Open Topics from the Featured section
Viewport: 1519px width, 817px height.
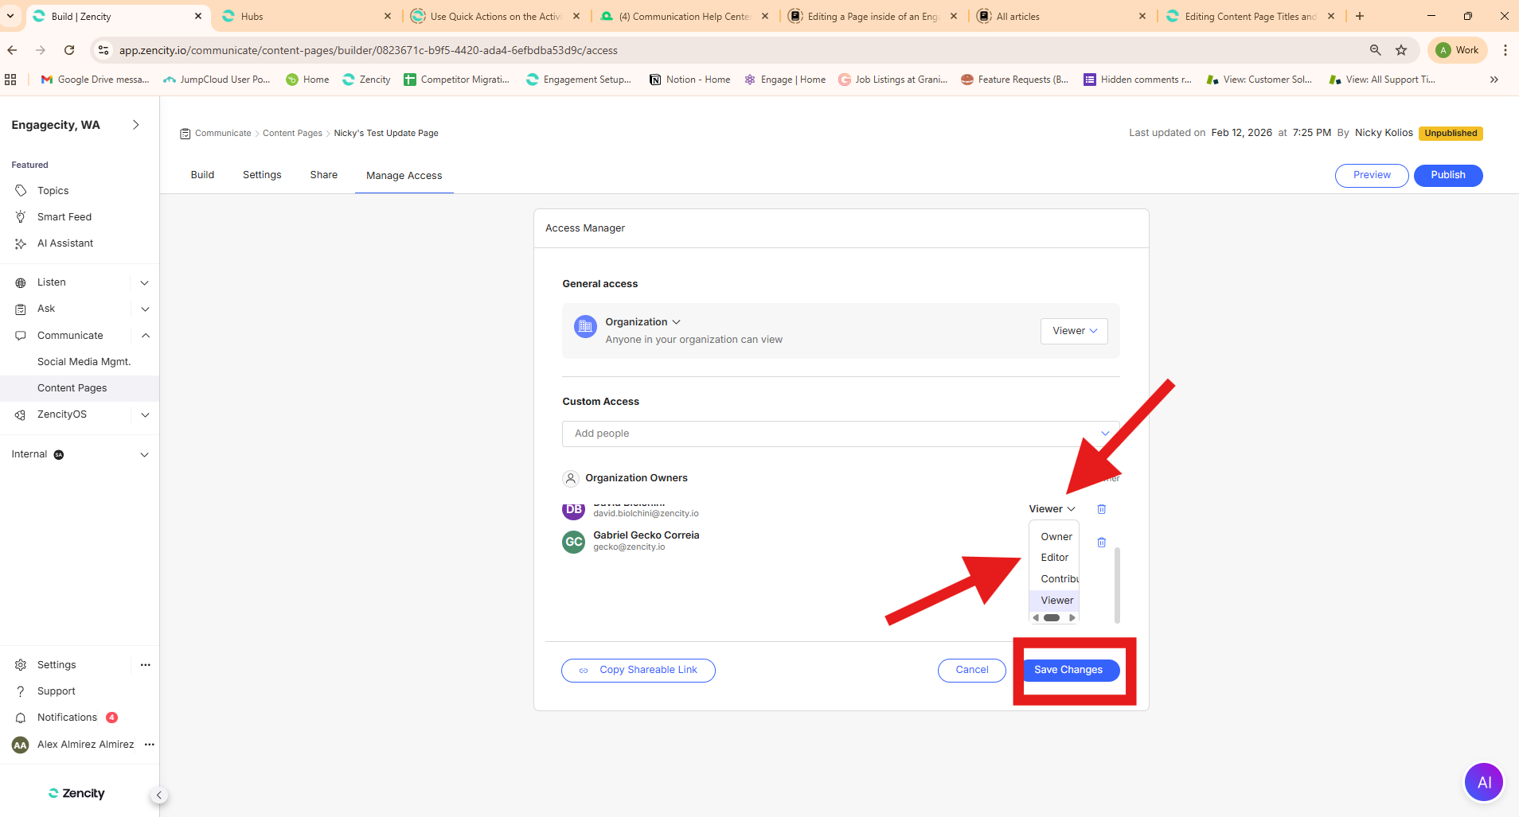coord(53,191)
